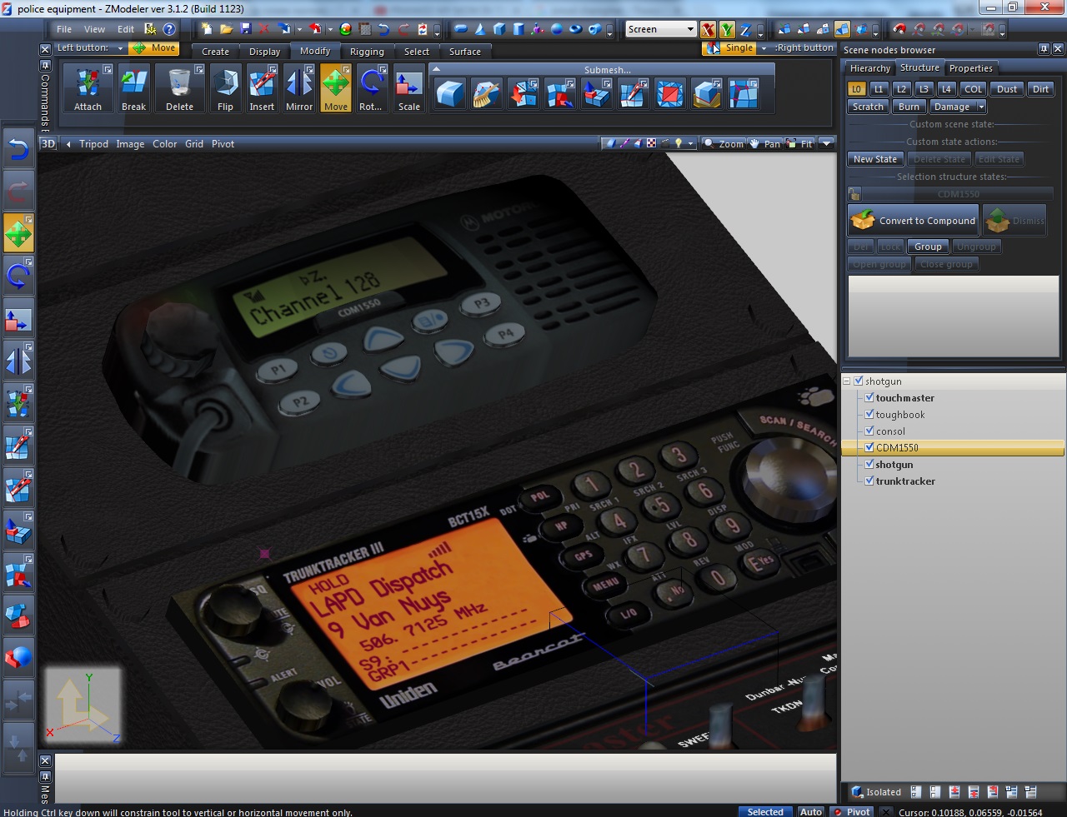The width and height of the screenshot is (1067, 817).
Task: Toggle the CDM1550 node checkbox
Action: 869,447
